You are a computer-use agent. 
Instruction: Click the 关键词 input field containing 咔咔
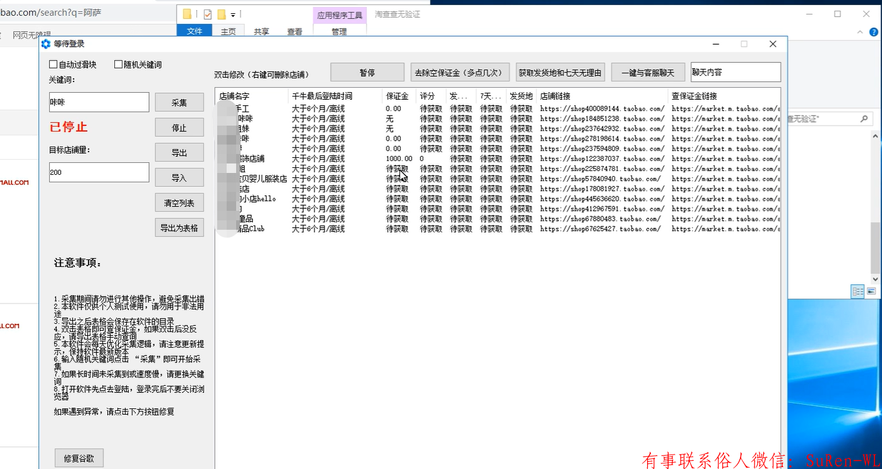pos(99,102)
